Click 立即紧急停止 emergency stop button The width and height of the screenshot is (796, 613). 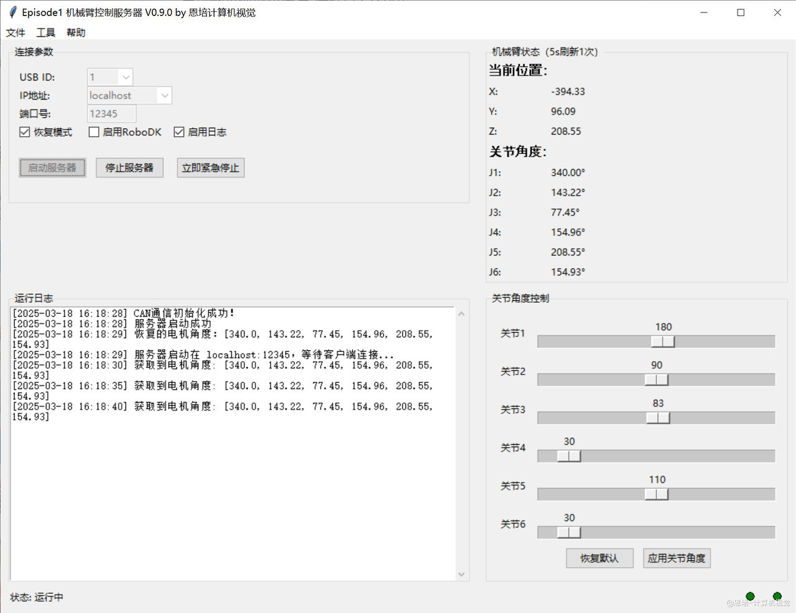(x=210, y=168)
